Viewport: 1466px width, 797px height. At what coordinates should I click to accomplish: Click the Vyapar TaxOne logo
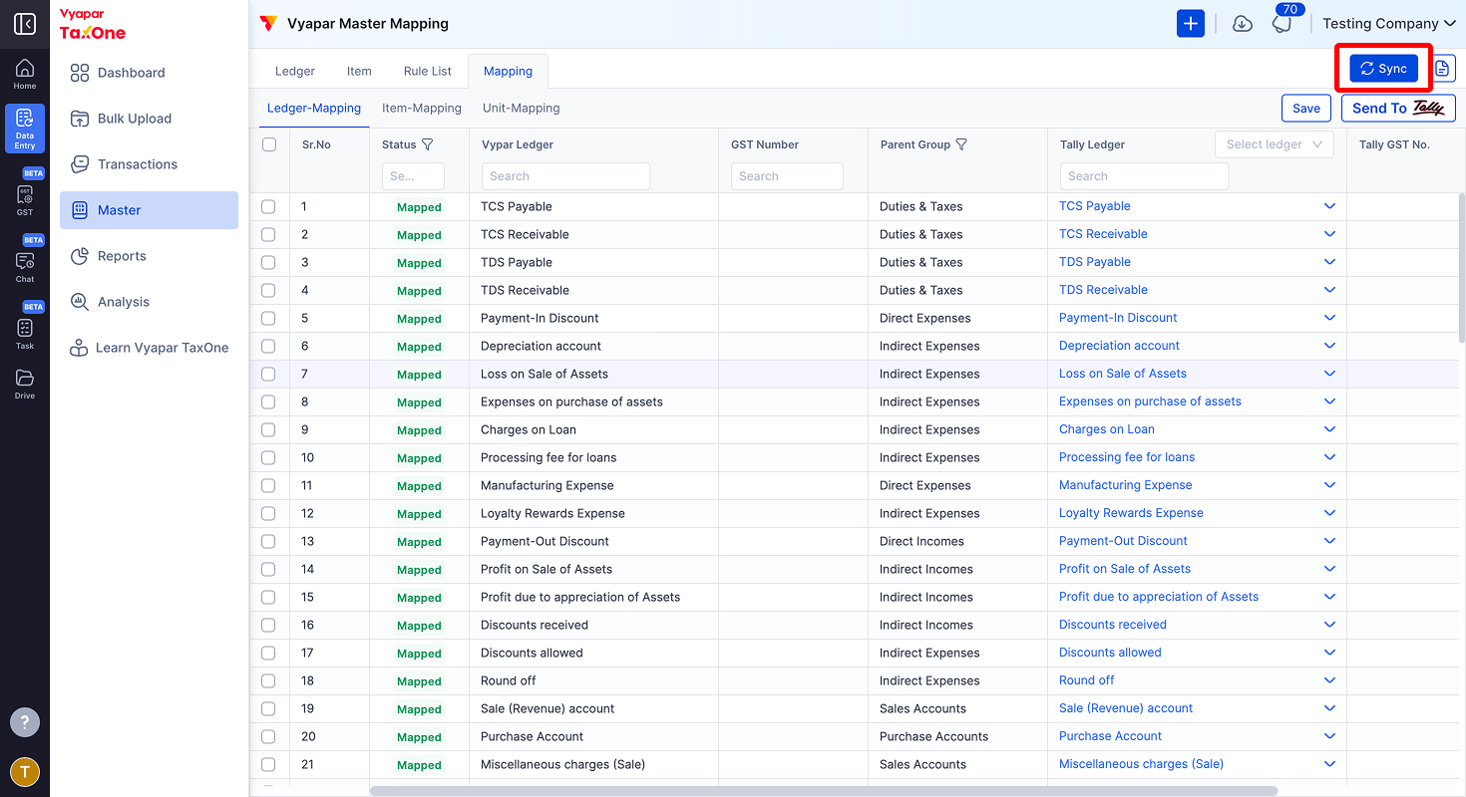pos(93,25)
